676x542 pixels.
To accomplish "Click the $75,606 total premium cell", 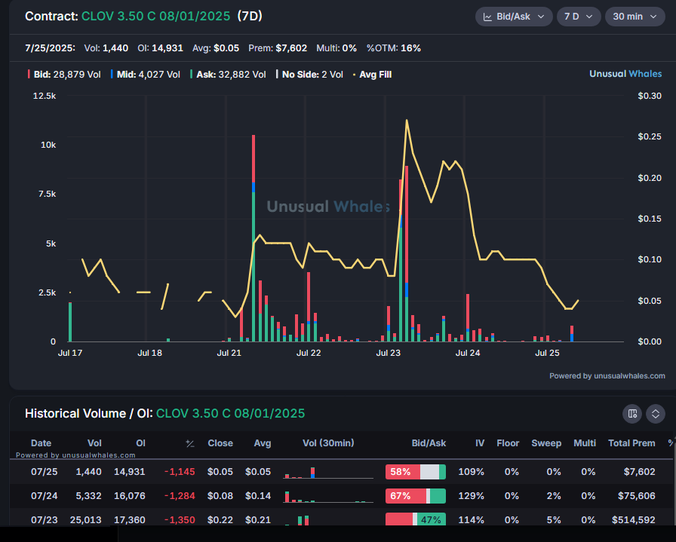I will pos(636,496).
